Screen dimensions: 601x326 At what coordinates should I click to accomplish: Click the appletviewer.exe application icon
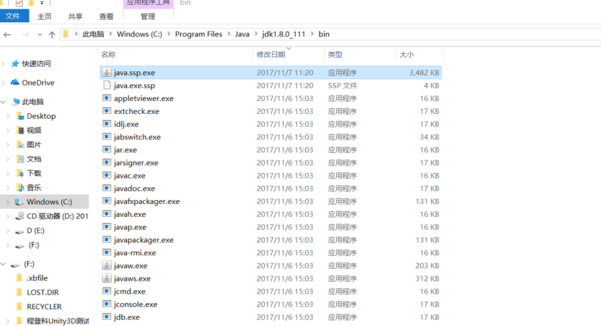pyautogui.click(x=107, y=98)
